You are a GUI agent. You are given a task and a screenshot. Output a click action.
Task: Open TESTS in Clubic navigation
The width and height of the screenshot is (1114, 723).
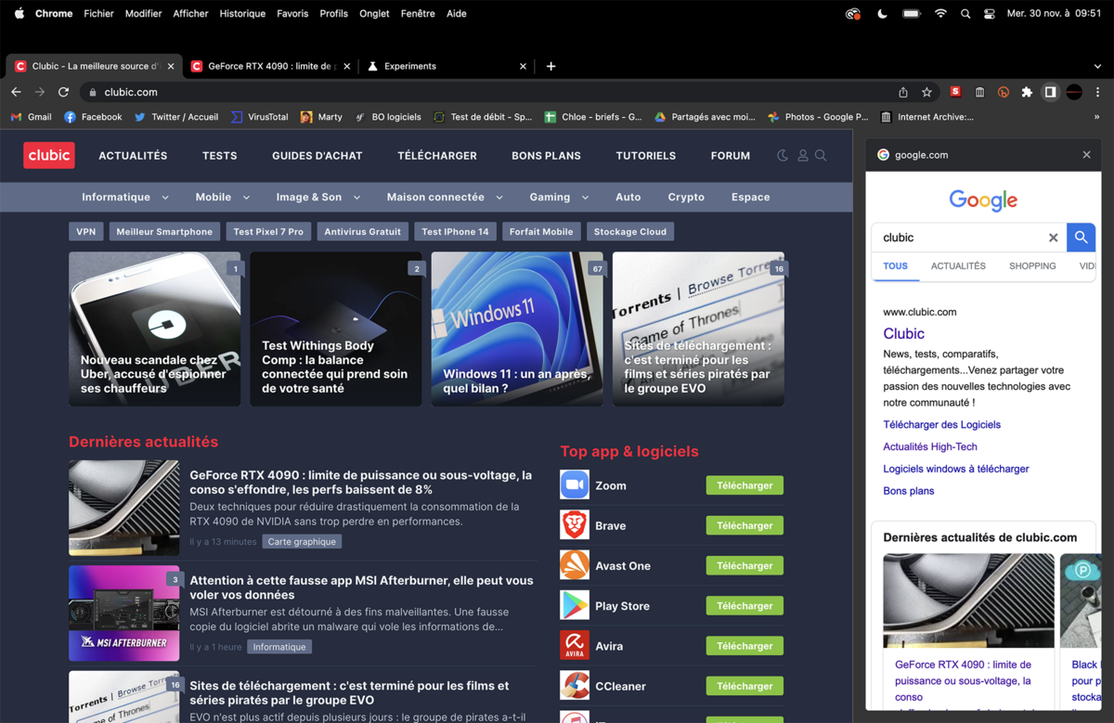tap(220, 156)
